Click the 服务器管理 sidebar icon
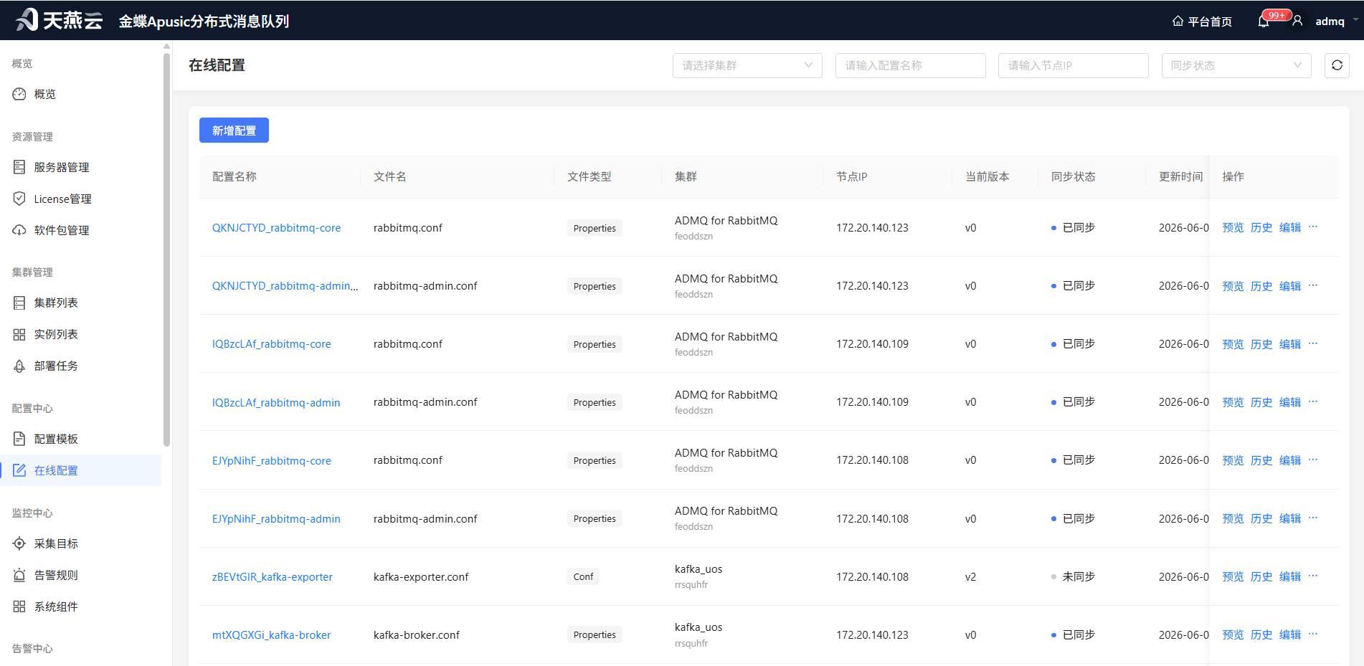This screenshot has height=666, width=1364. click(19, 167)
